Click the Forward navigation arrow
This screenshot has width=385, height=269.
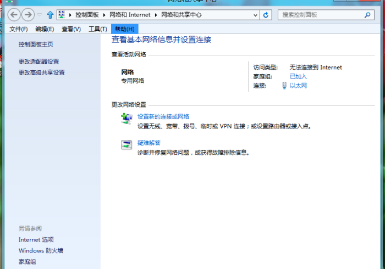point(28,15)
